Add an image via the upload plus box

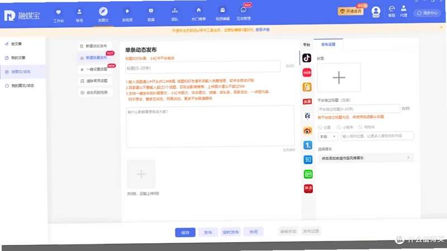(x=141, y=174)
